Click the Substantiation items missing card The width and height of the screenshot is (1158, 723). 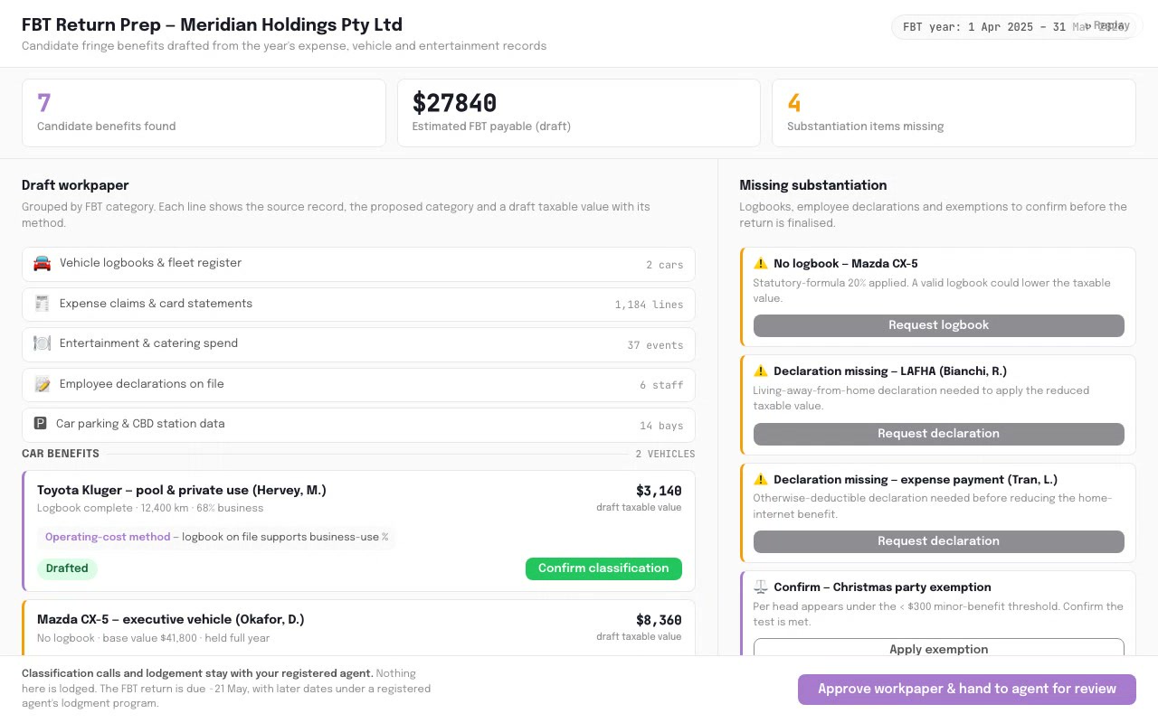[954, 113]
